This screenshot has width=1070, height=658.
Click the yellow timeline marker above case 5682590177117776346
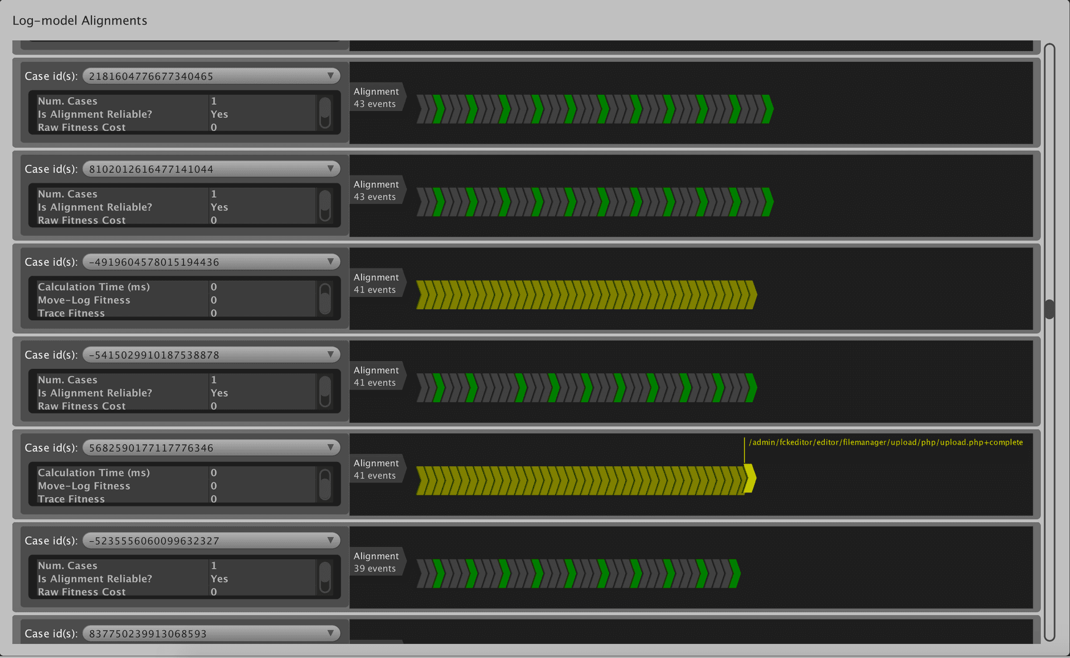745,451
